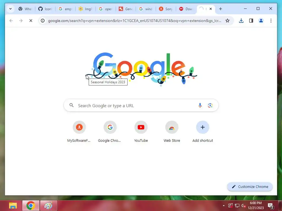Switch to the GitHub 'Icon' tab
The width and height of the screenshot is (282, 211).
45,9
